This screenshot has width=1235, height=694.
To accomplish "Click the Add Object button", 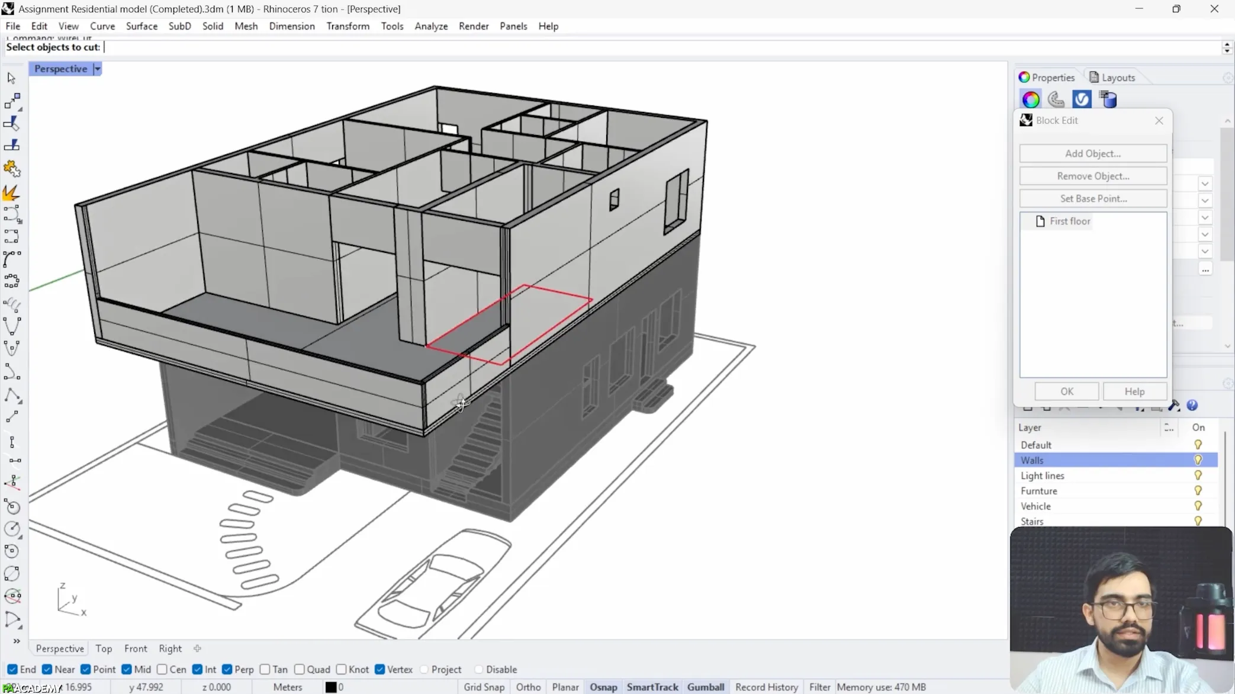I will 1092,153.
